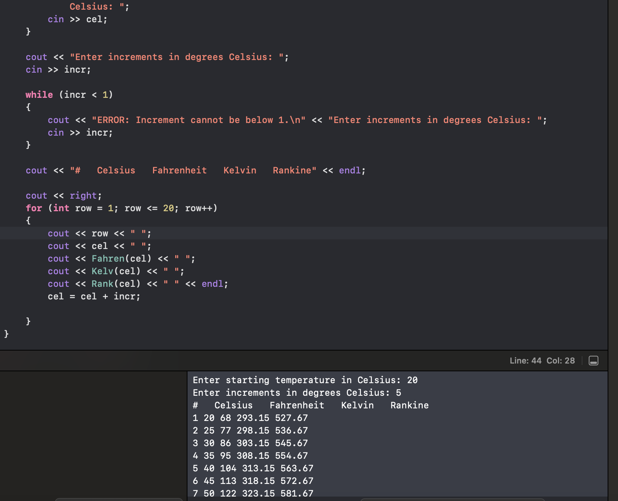
Task: Click the Rankine header in console output
Action: click(409, 405)
